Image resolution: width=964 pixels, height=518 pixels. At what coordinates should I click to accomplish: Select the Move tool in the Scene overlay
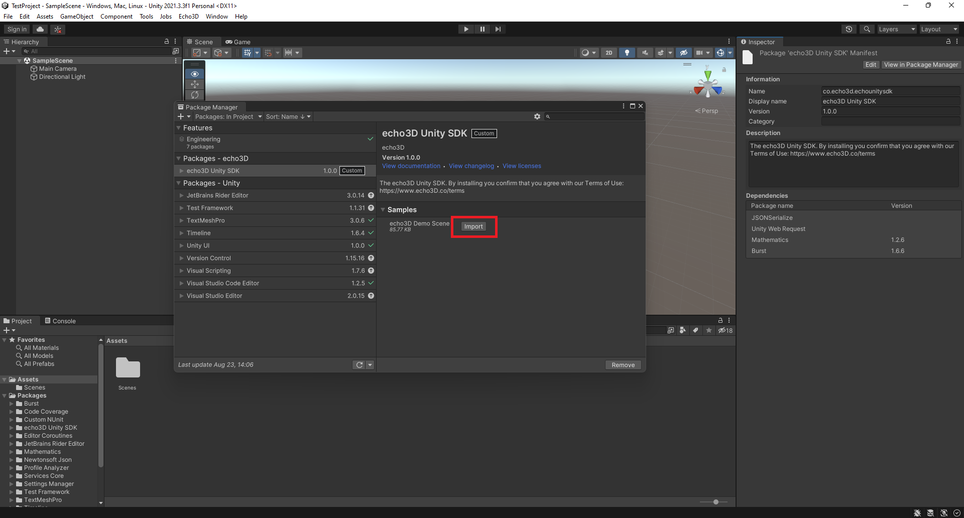point(195,84)
